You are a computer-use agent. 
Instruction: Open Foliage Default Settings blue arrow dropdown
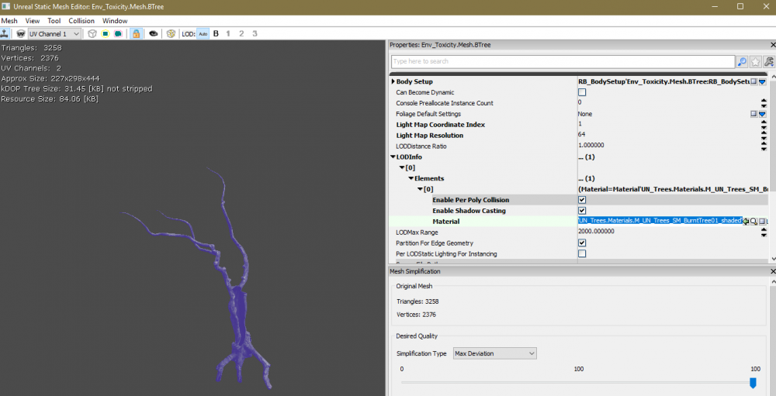click(763, 114)
